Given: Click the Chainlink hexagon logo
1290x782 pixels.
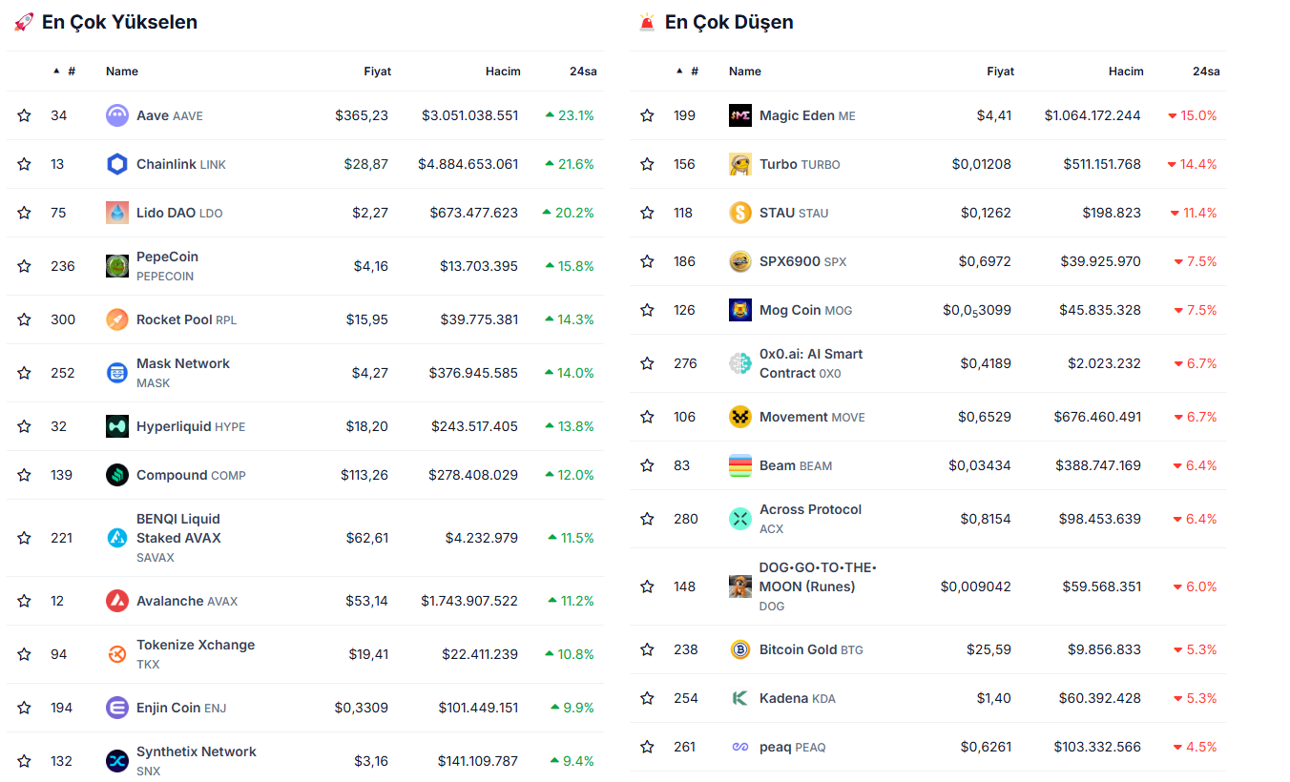Looking at the screenshot, I should [117, 164].
